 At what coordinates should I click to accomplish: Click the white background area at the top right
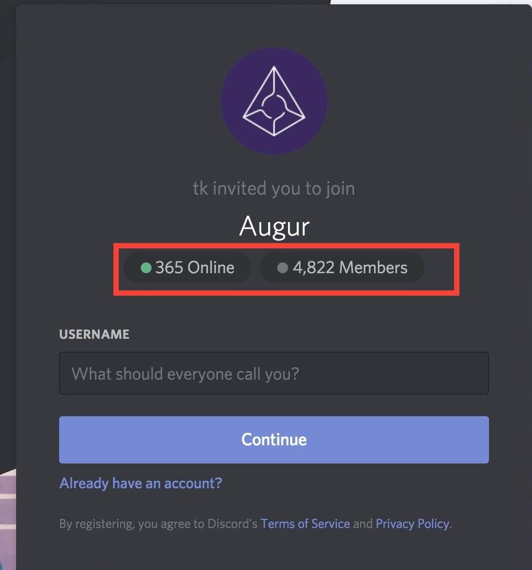[x=430, y=2]
